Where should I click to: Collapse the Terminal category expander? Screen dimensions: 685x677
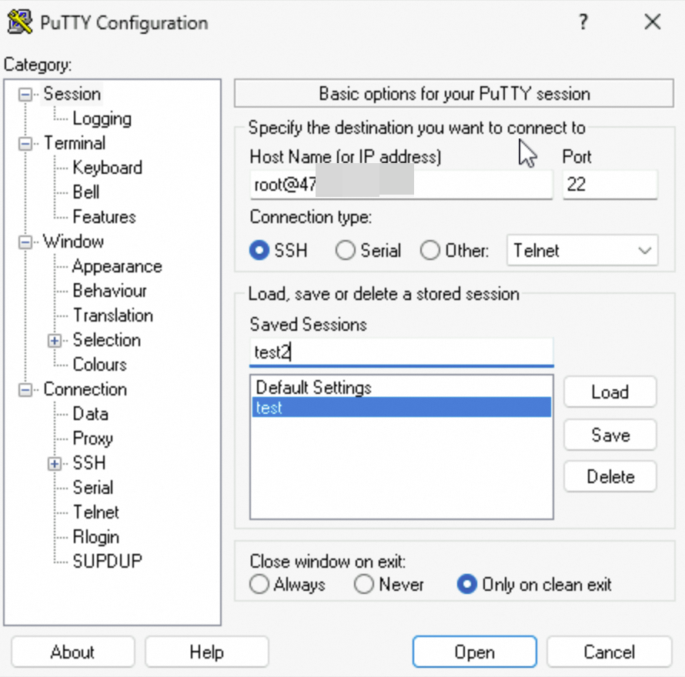coord(26,143)
